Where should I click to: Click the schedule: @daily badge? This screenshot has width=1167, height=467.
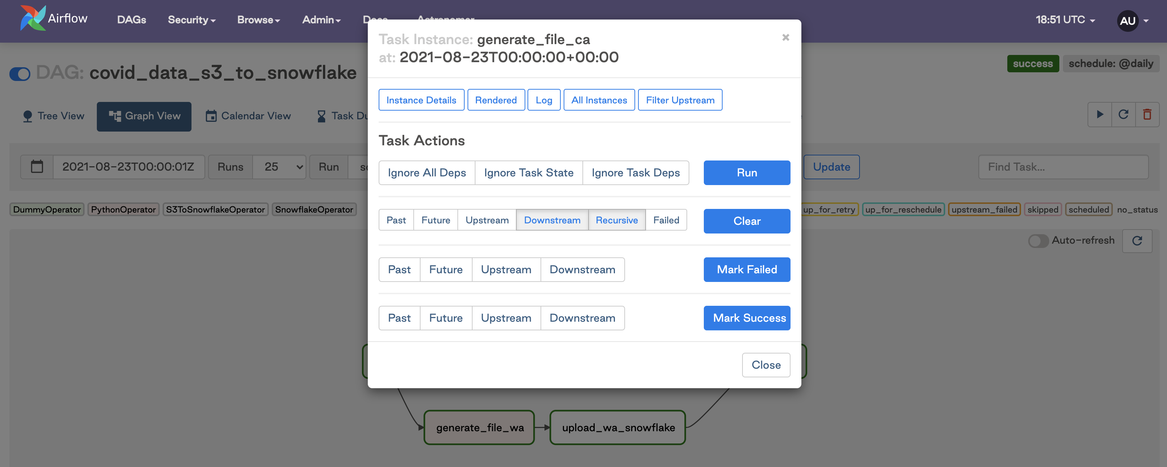[1111, 64]
